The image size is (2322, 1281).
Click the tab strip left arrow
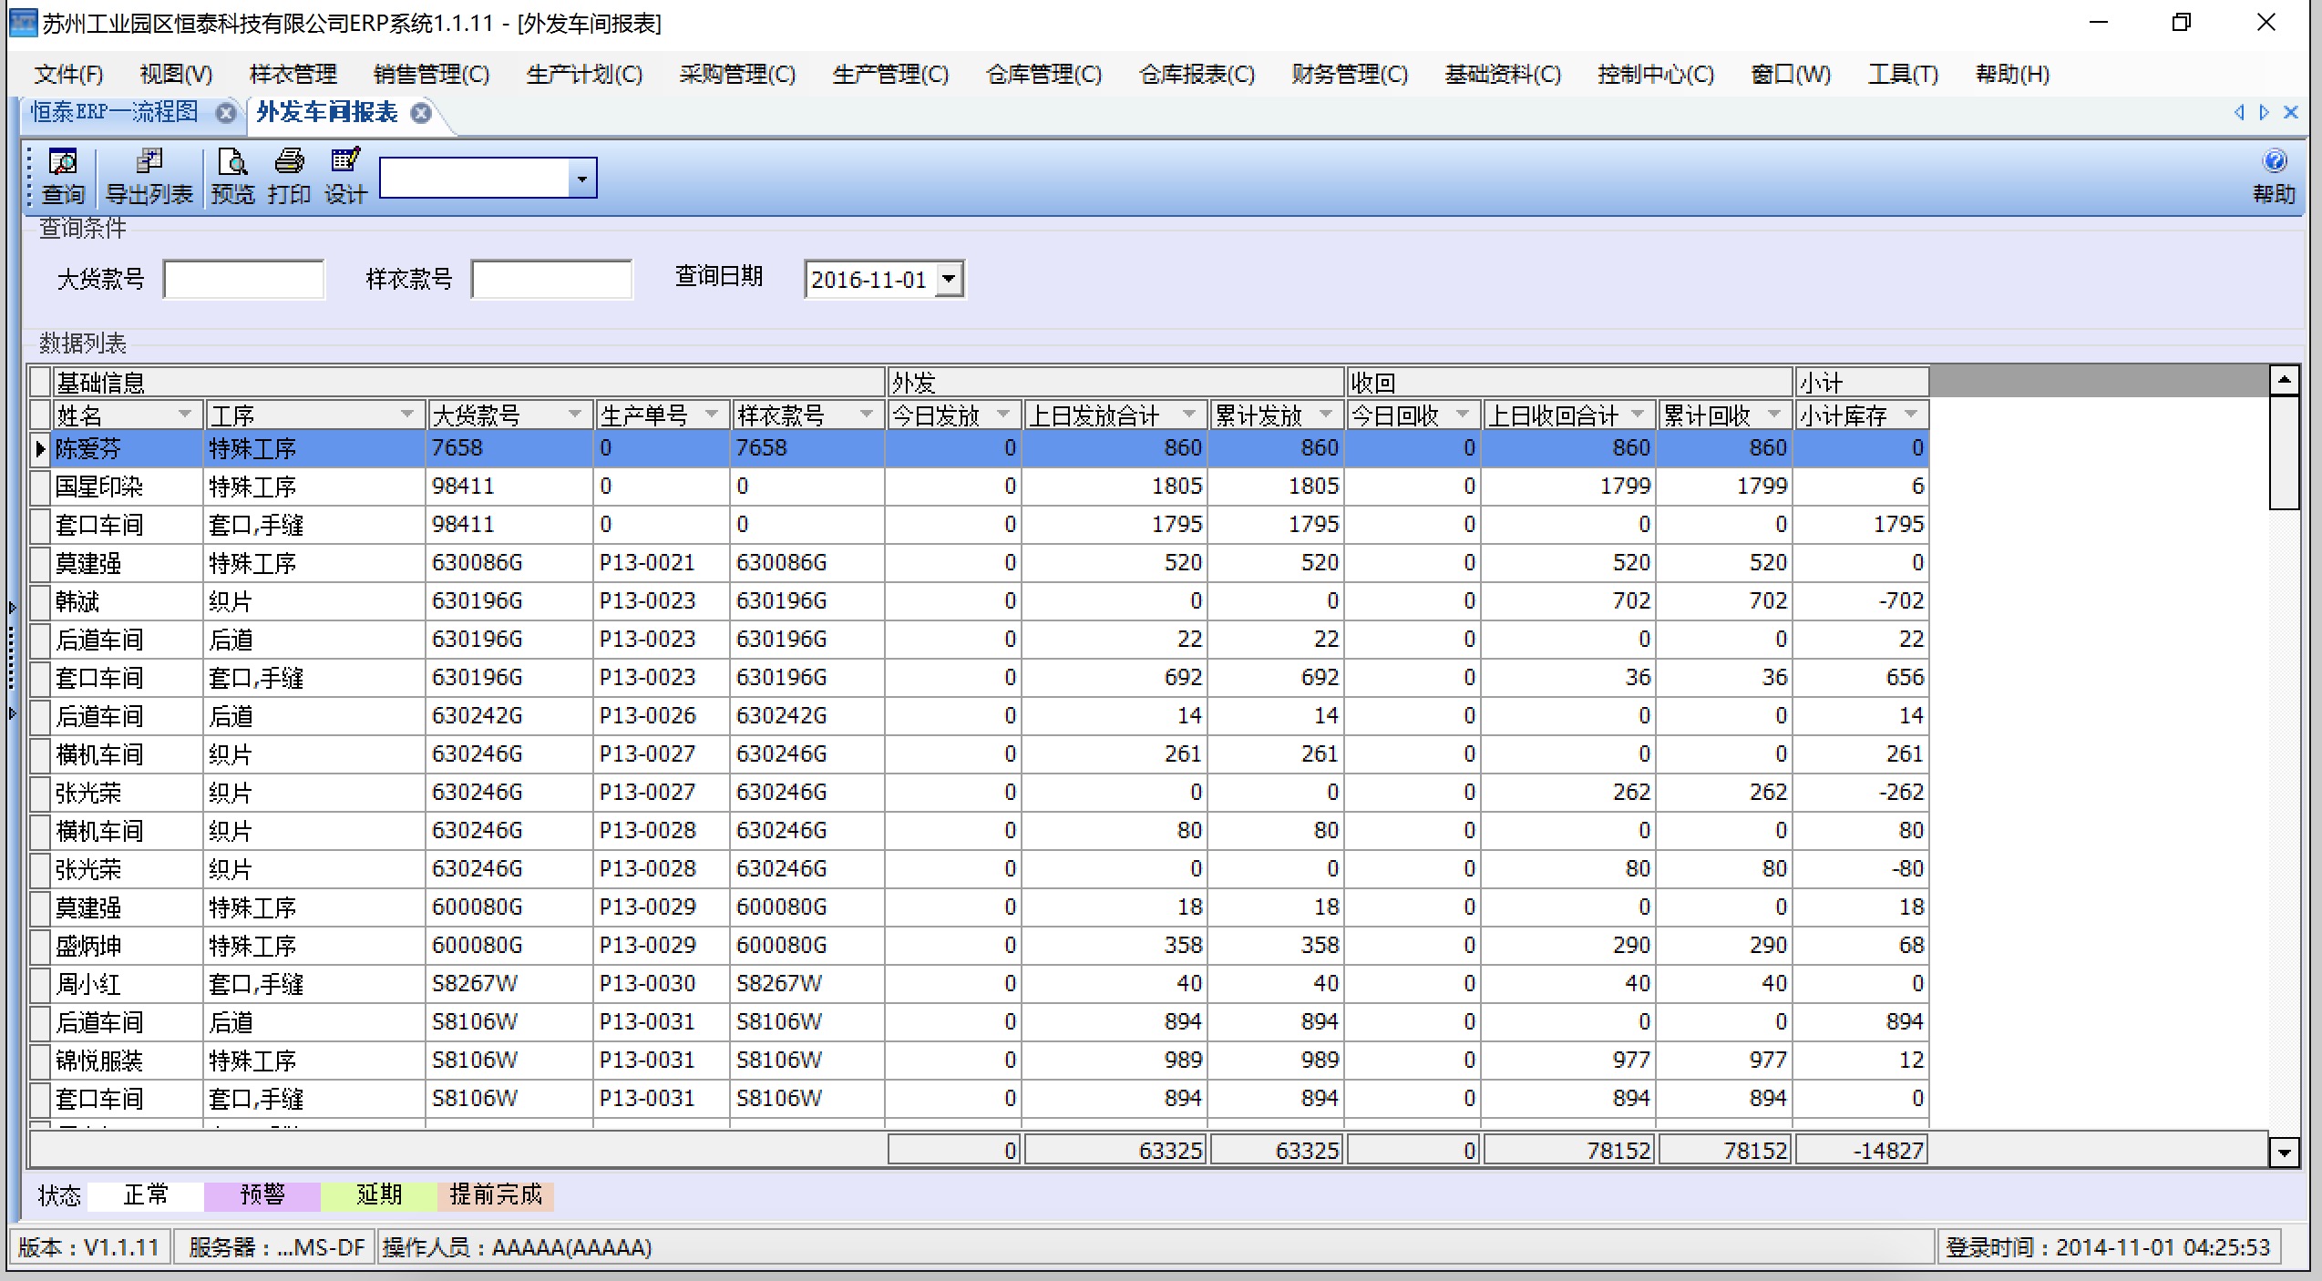coord(2239,112)
